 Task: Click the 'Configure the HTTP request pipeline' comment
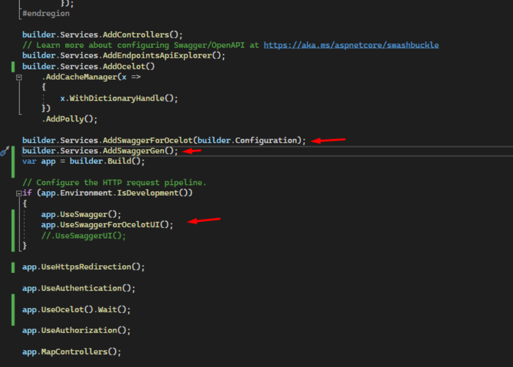tap(114, 182)
